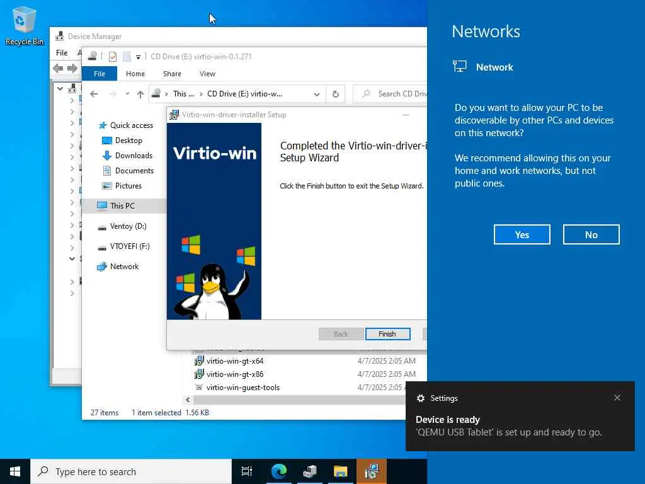Click No to decline network discovery

591,234
